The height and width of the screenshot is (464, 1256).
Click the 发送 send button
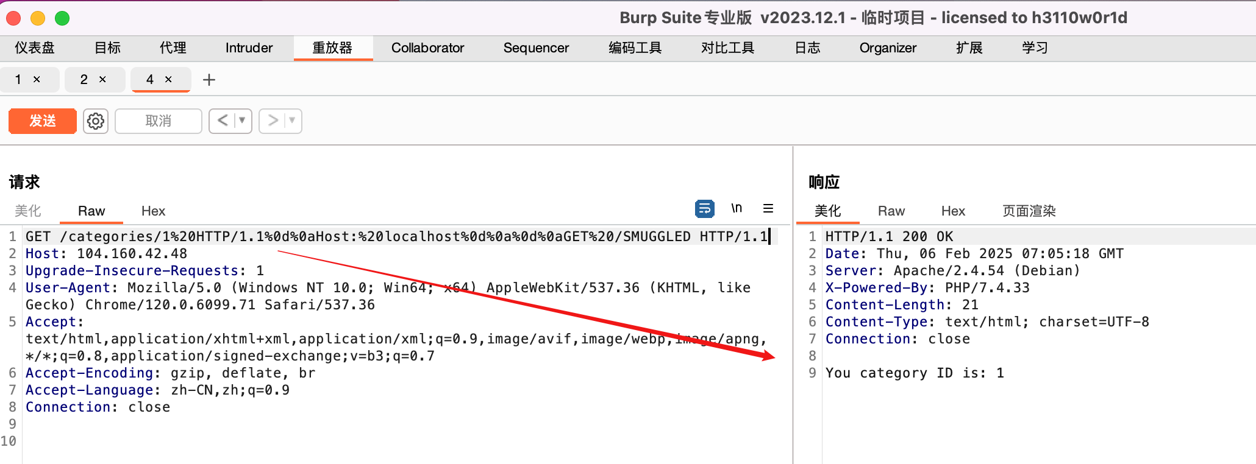43,121
